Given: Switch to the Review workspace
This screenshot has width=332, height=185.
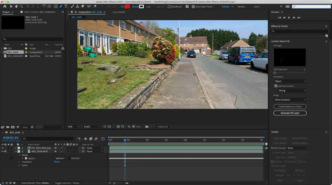Looking at the screenshot, I should [241, 6].
